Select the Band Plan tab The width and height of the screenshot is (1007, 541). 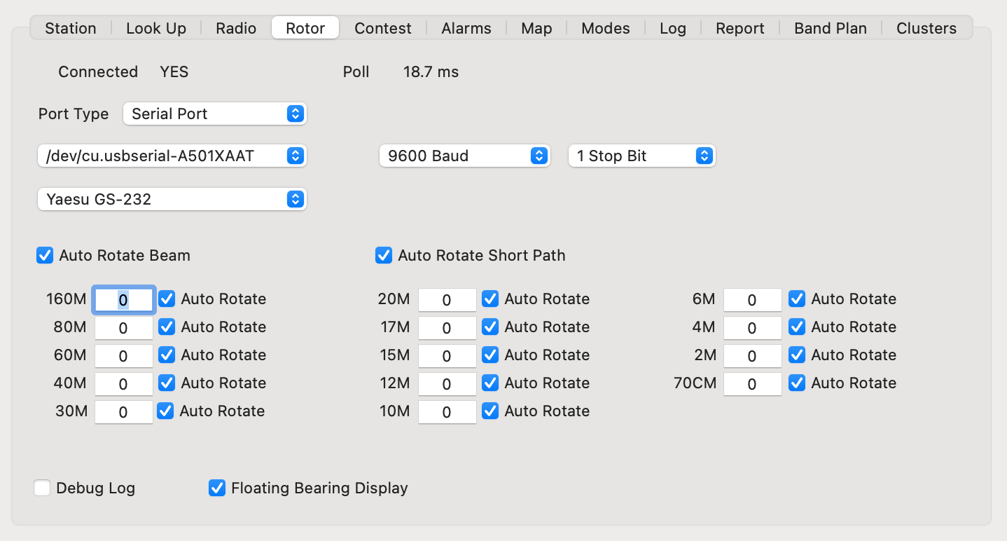[830, 28]
